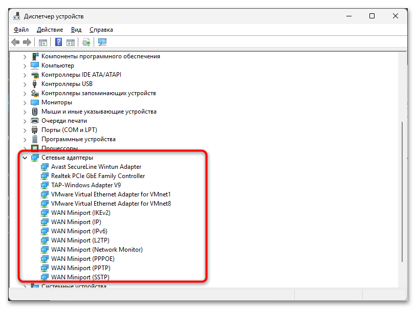The width and height of the screenshot is (416, 309).
Task: Click the Device Manager icon in the title bar
Action: [x=17, y=16]
